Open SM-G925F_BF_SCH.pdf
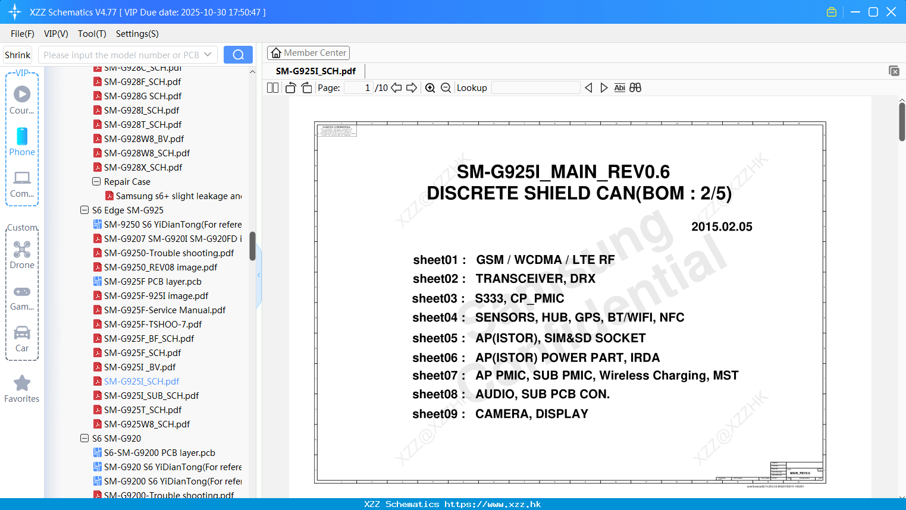906x510 pixels. tap(149, 338)
